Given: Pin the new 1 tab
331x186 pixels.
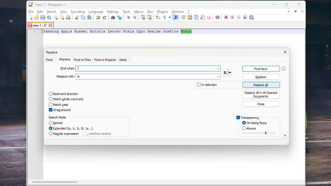Looking at the screenshot, I should click(x=45, y=25).
